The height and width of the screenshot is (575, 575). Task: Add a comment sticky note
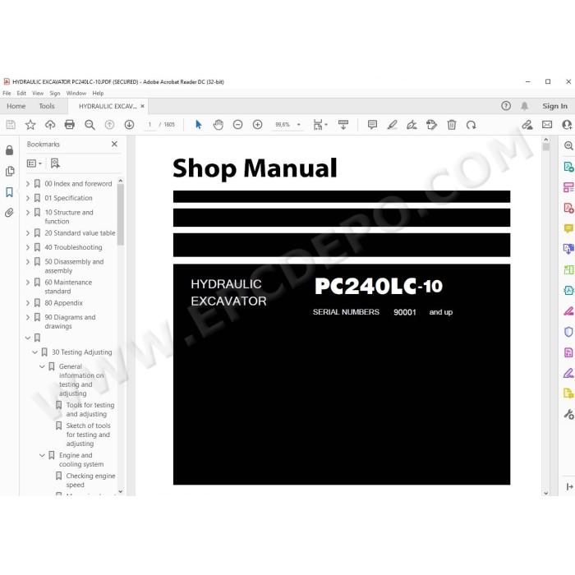(x=372, y=125)
